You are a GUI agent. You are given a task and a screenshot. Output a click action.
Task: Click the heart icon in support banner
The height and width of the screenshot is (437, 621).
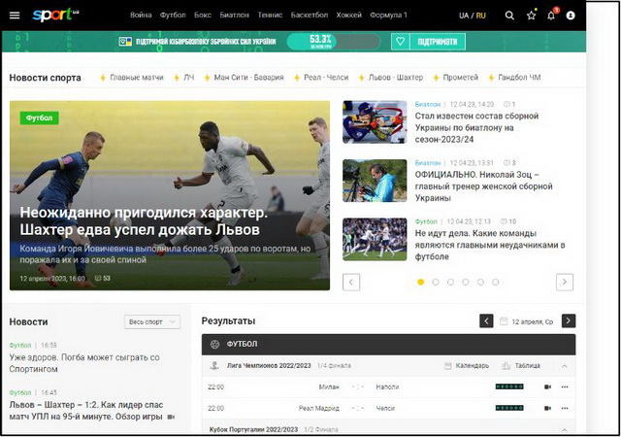coord(401,41)
